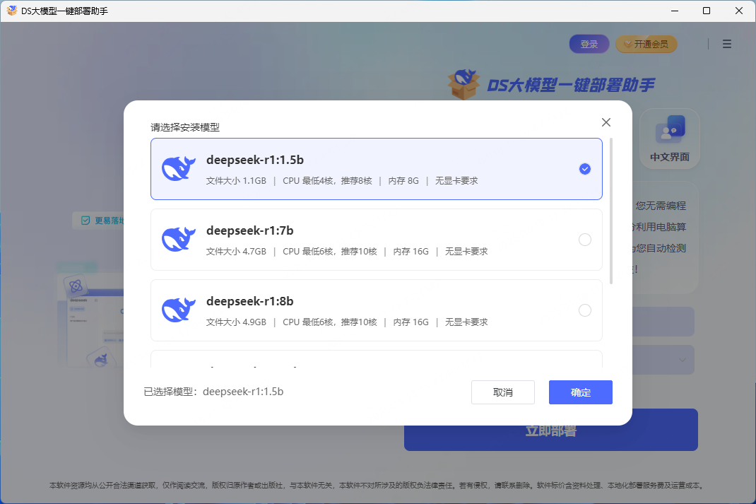This screenshot has width=756, height=504.
Task: Minimize the application window
Action: tap(675, 11)
